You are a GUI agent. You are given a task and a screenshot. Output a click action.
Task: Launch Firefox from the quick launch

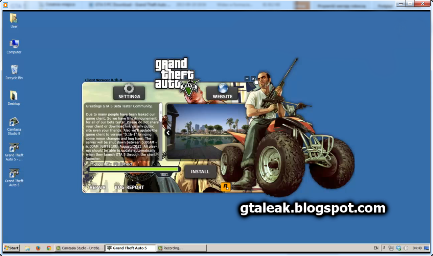tap(38, 248)
